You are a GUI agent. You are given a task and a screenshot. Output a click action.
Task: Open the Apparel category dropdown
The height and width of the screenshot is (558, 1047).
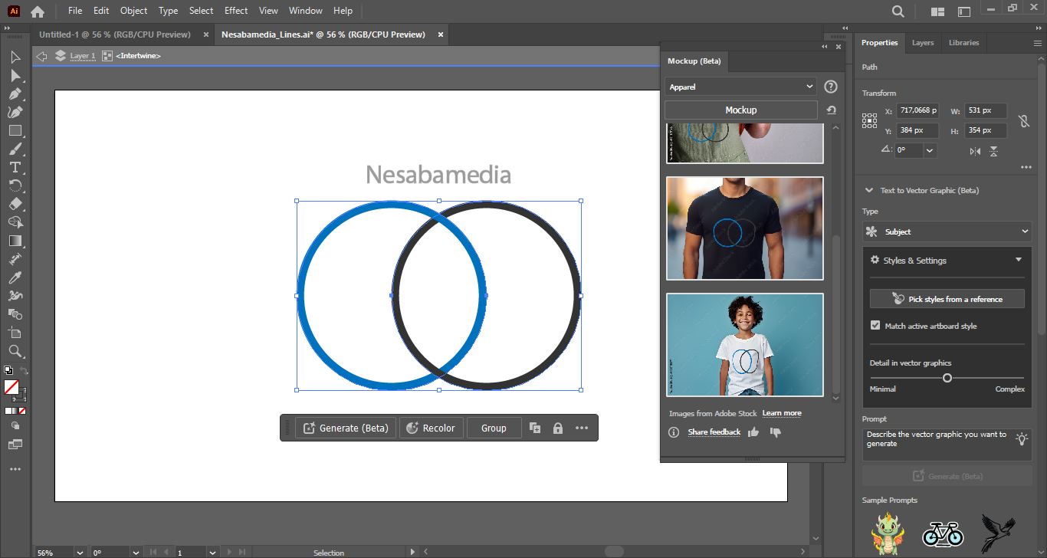[740, 87]
